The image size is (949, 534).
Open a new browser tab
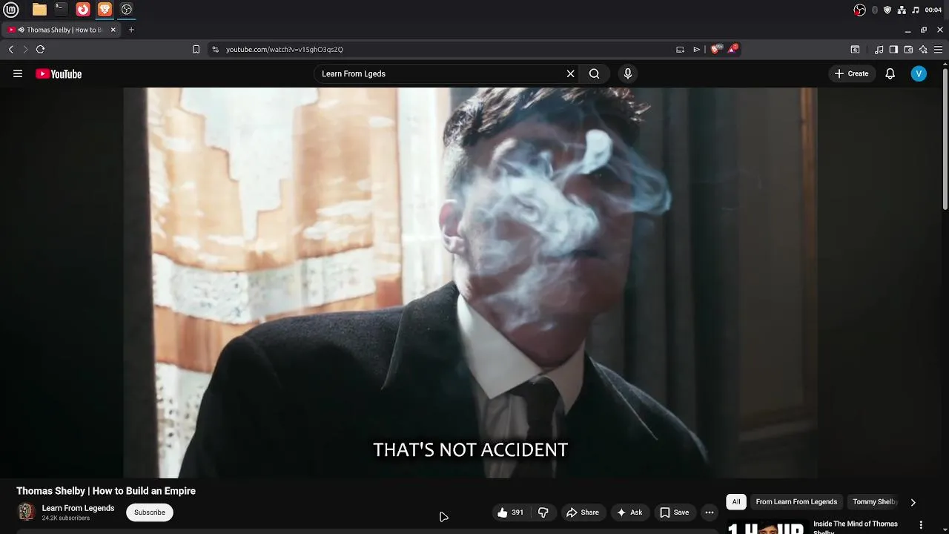coord(131,30)
